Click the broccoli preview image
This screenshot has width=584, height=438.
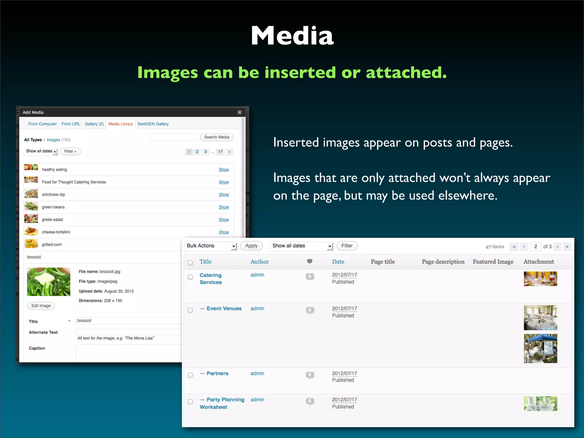pyautogui.click(x=49, y=282)
